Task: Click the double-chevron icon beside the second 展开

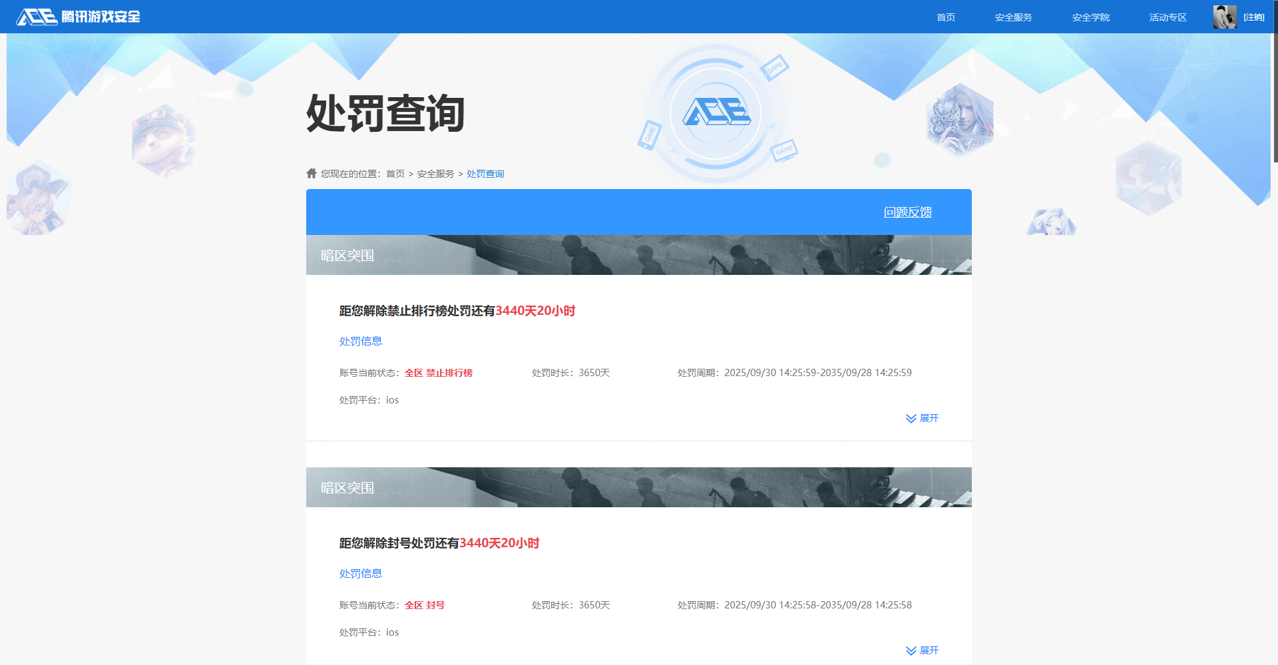Action: tap(910, 650)
